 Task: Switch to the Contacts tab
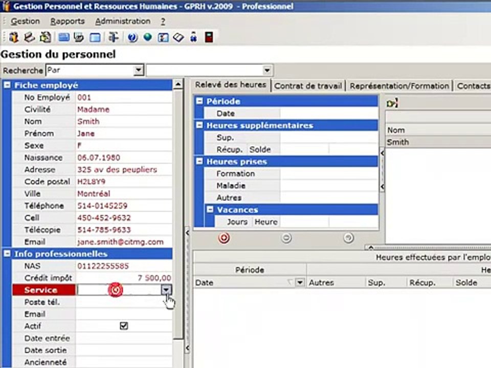pos(473,86)
